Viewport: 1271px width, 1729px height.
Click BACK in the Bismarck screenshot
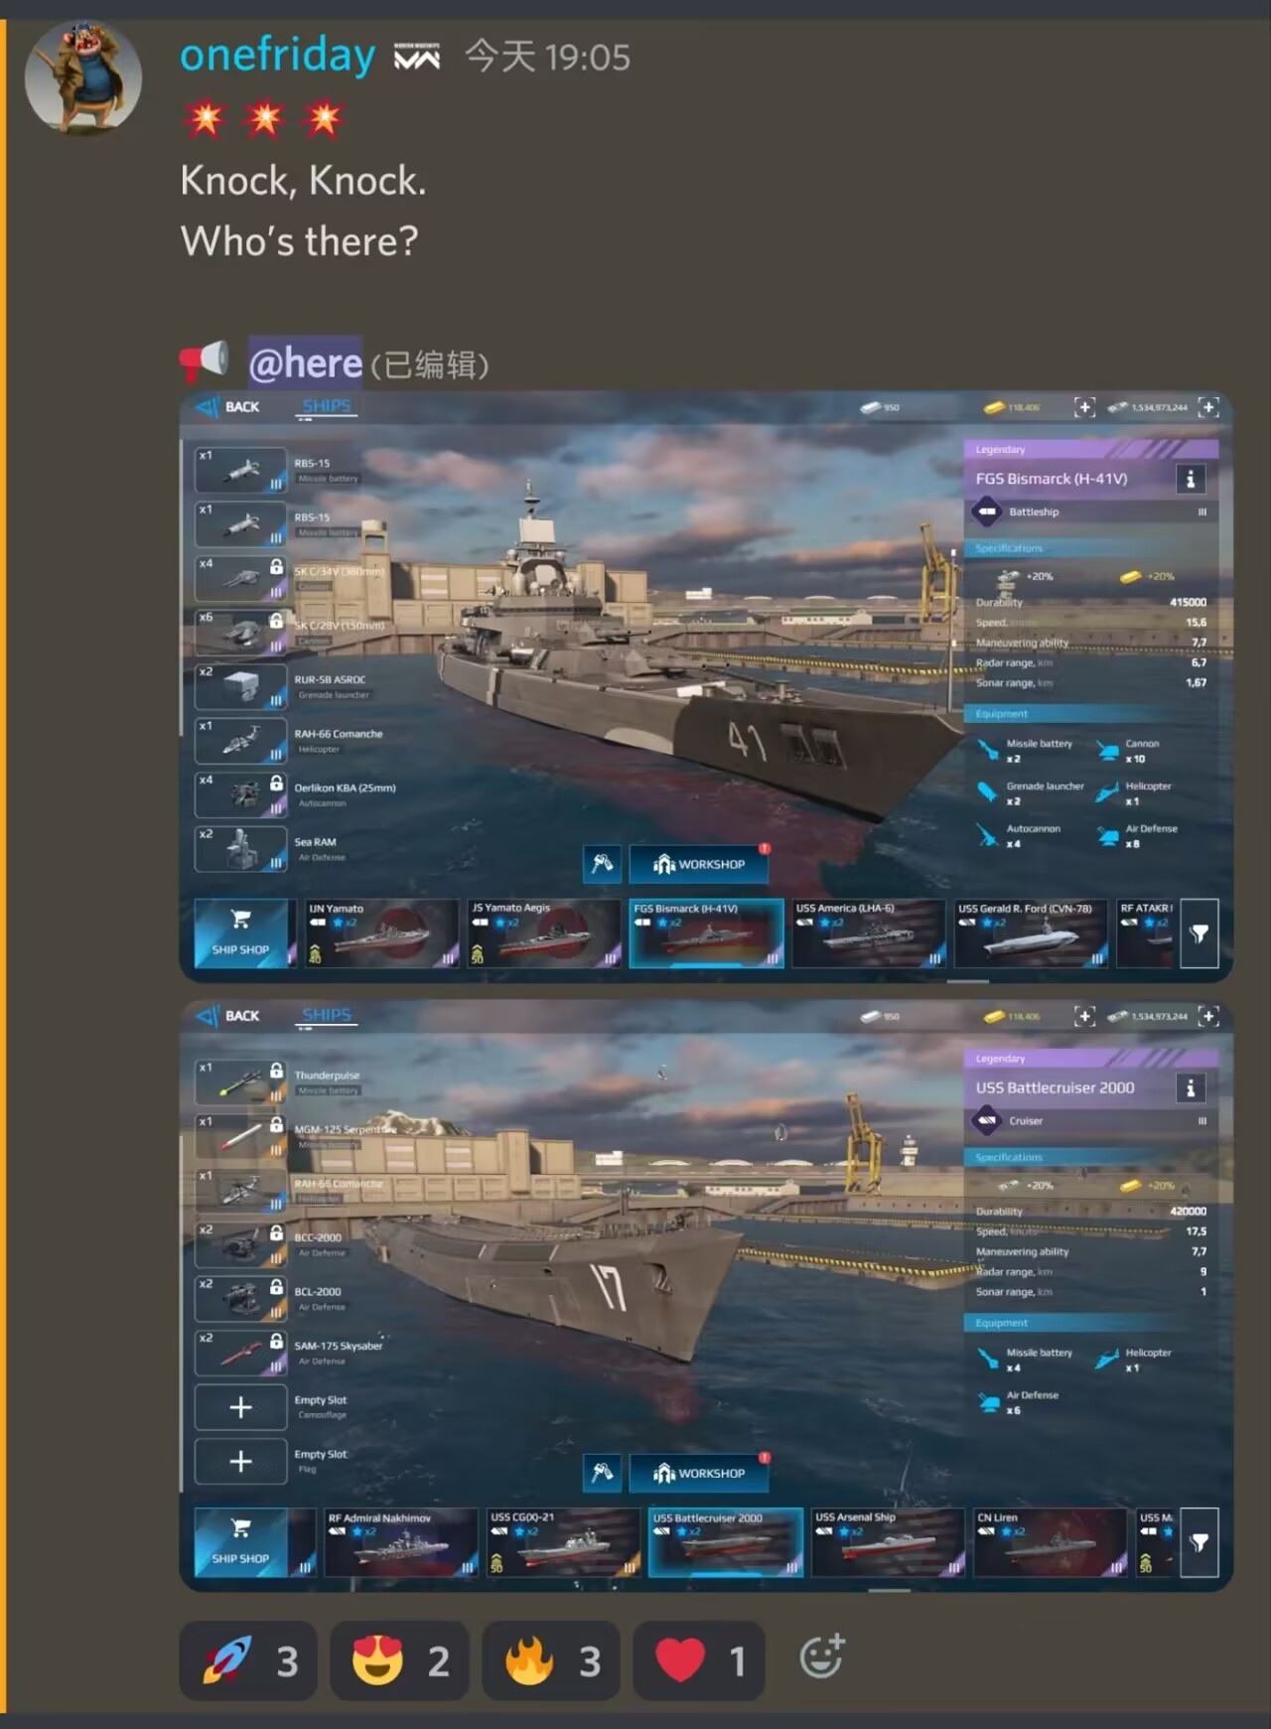[228, 407]
